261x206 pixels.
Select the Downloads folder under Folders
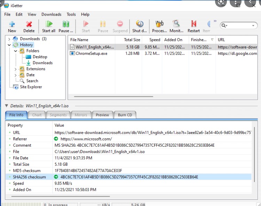42,63
